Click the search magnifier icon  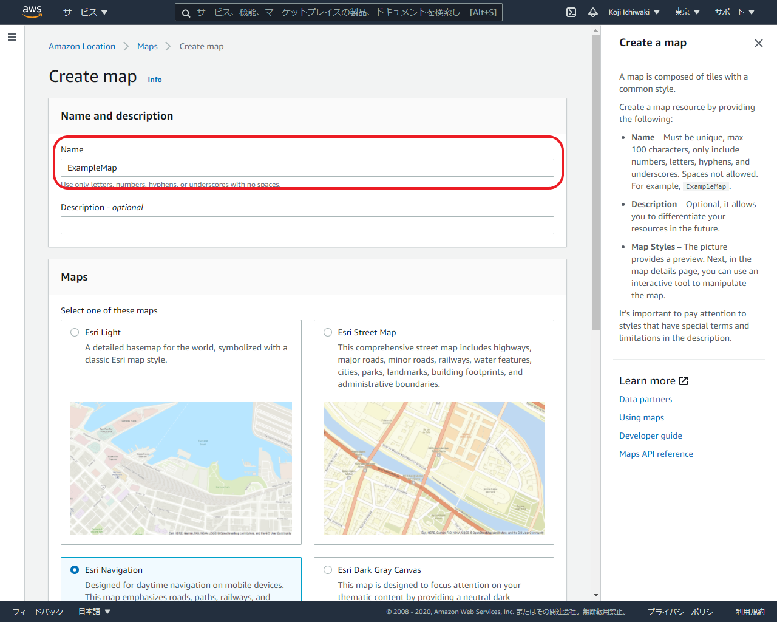186,13
